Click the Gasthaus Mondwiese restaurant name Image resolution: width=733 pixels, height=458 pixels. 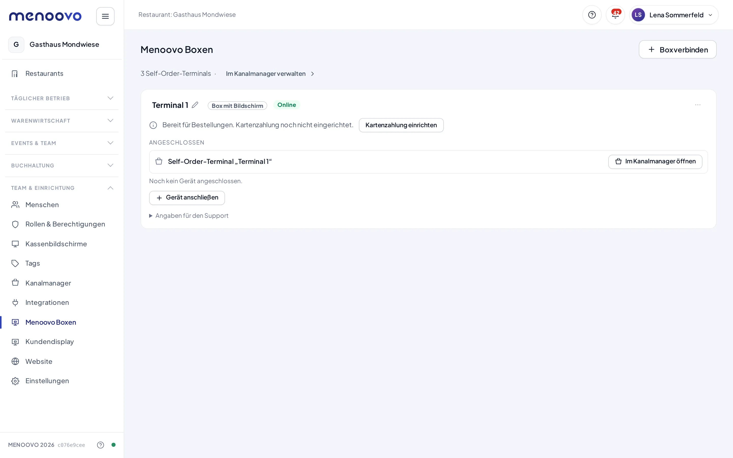[x=64, y=45]
